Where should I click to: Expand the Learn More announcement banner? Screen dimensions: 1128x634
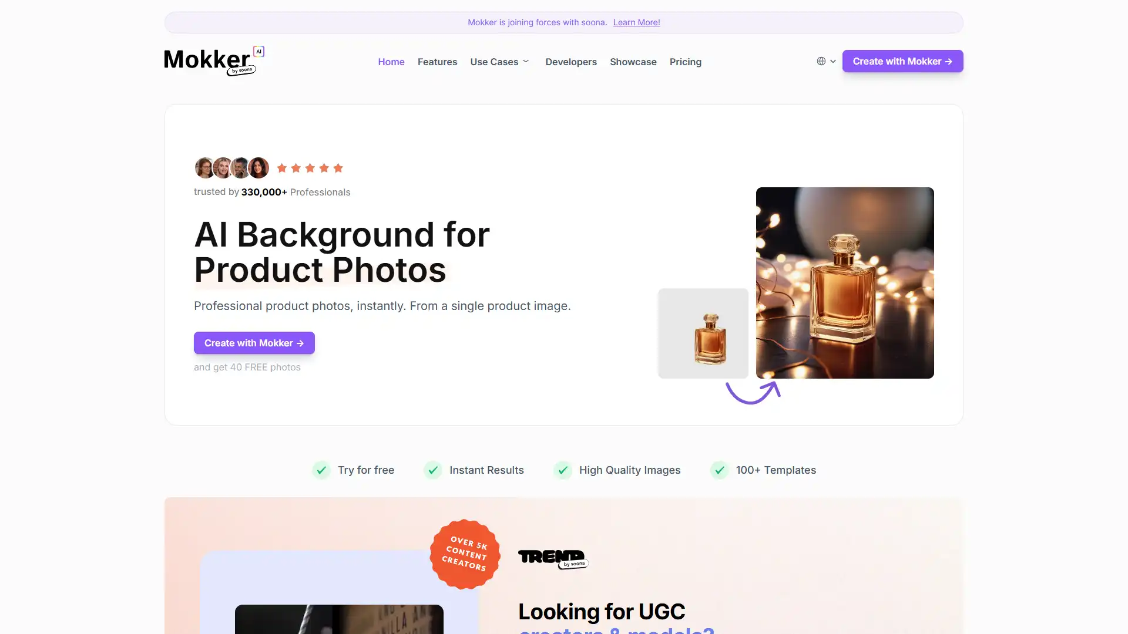click(636, 22)
